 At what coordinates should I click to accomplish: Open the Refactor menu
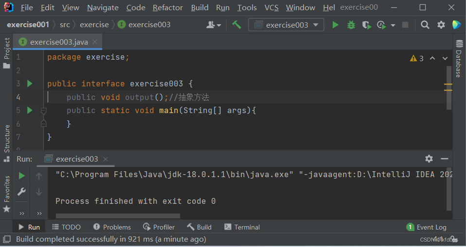pyautogui.click(x=168, y=7)
